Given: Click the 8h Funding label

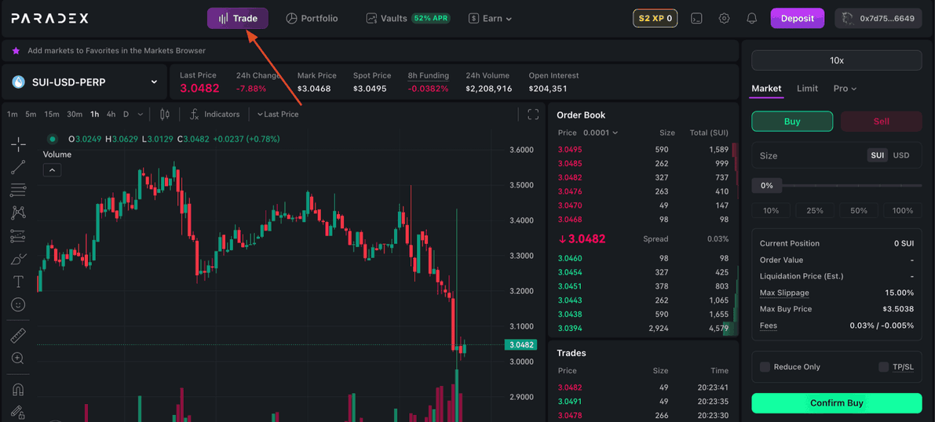Looking at the screenshot, I should [x=429, y=75].
